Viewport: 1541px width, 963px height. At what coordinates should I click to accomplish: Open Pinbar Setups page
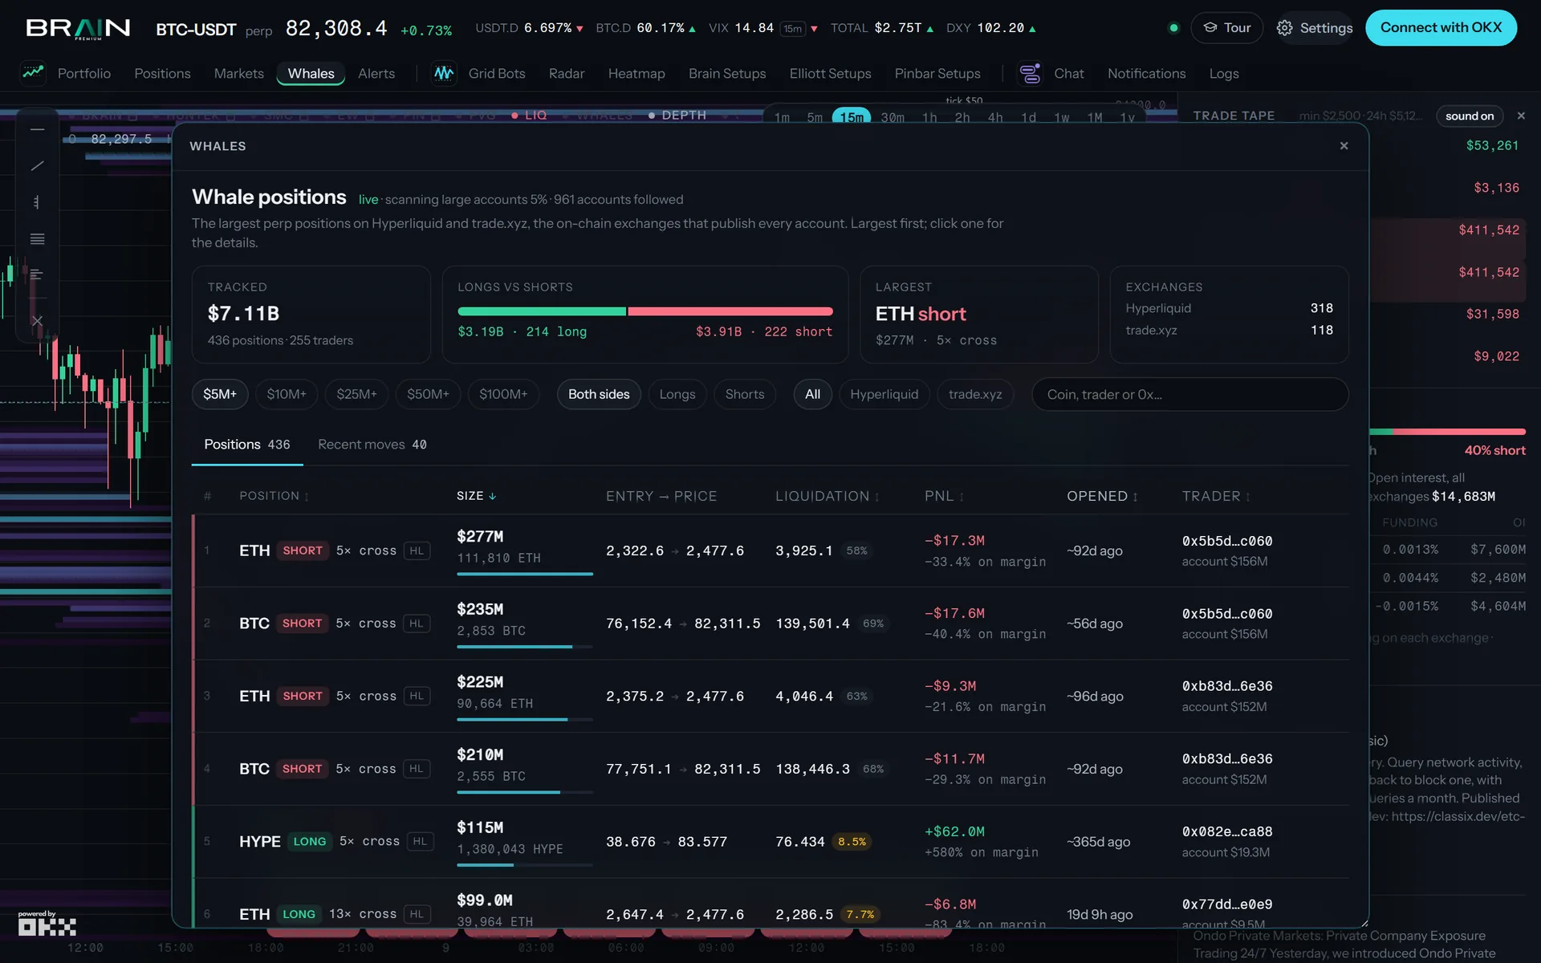[937, 73]
